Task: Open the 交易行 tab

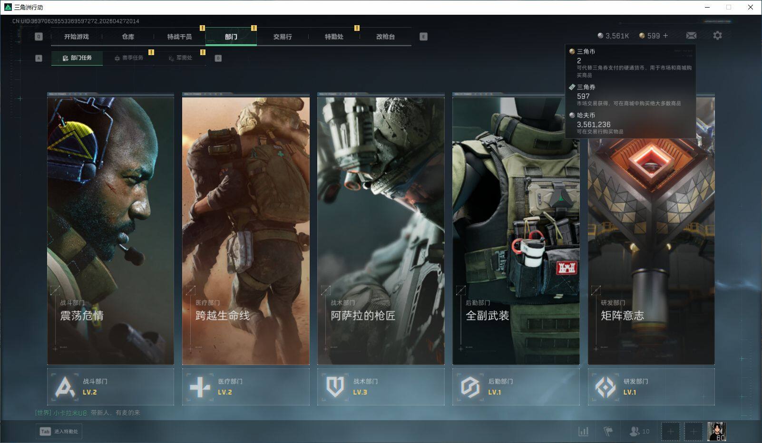Action: click(283, 37)
